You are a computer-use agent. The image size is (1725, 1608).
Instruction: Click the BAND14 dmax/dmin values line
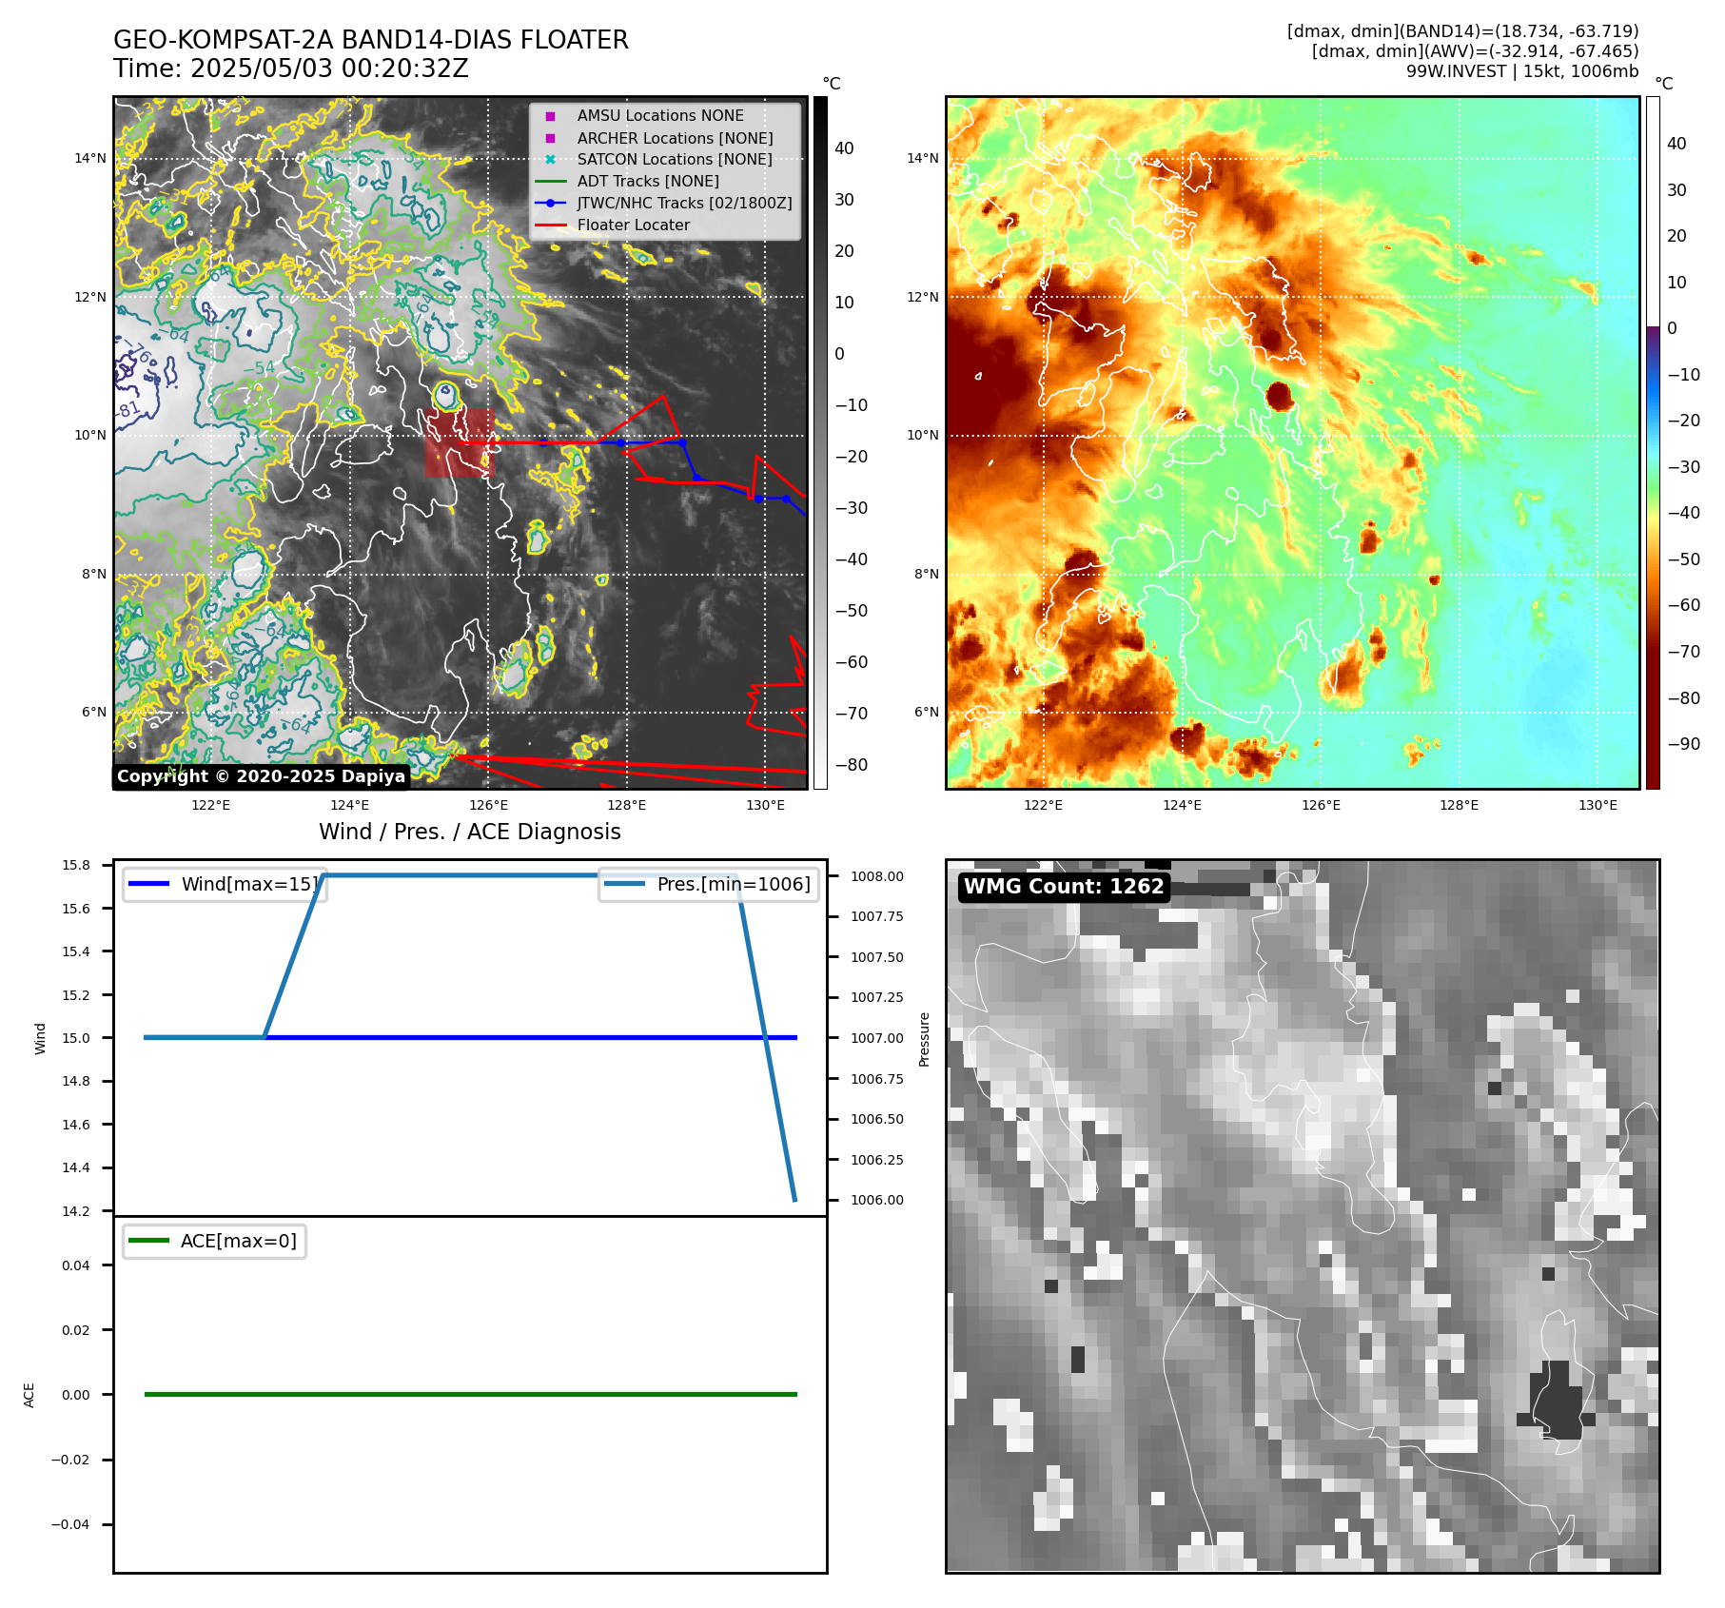tap(1462, 31)
